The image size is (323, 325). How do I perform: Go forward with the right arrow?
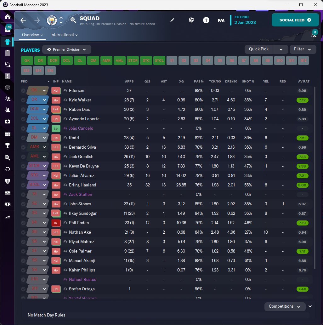[37, 20]
